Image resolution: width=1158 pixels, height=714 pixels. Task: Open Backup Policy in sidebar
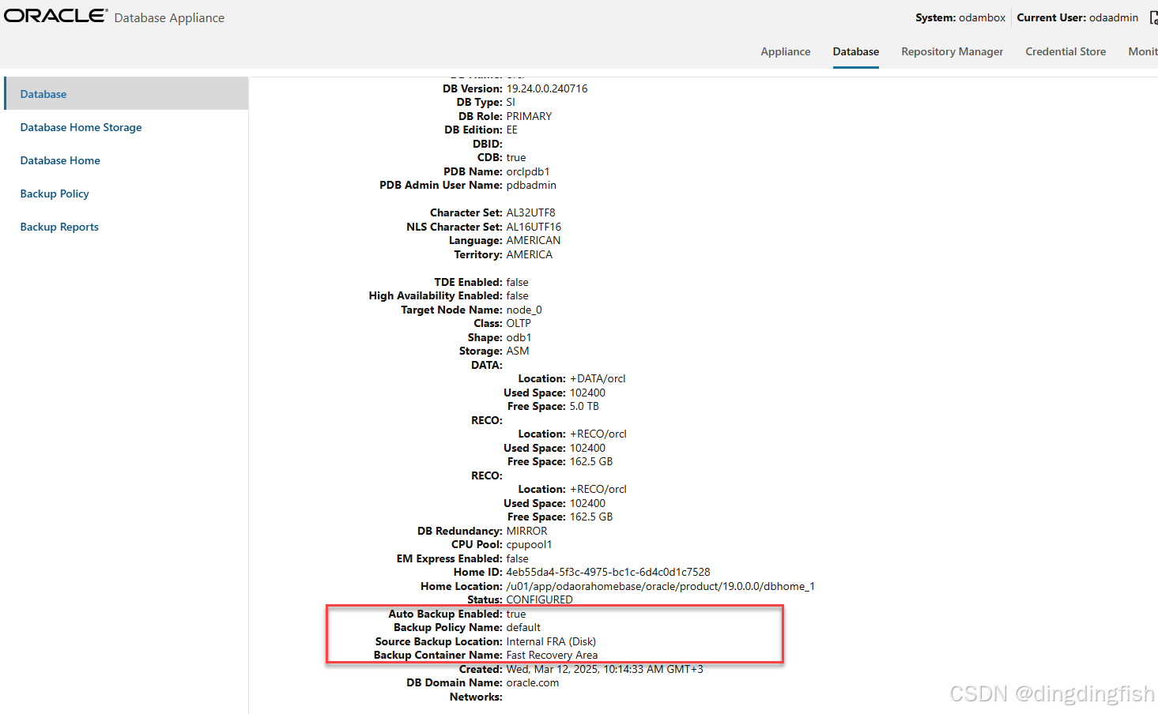point(55,194)
